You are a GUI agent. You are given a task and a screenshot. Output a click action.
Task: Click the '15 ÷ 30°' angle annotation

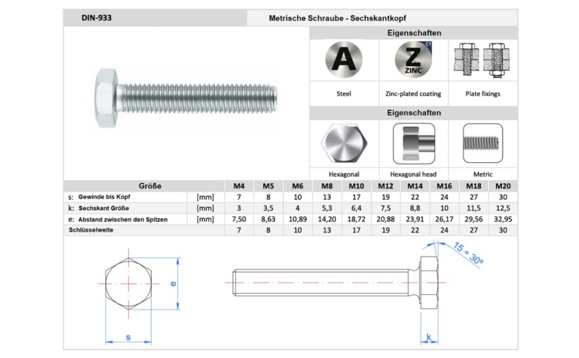point(467,254)
